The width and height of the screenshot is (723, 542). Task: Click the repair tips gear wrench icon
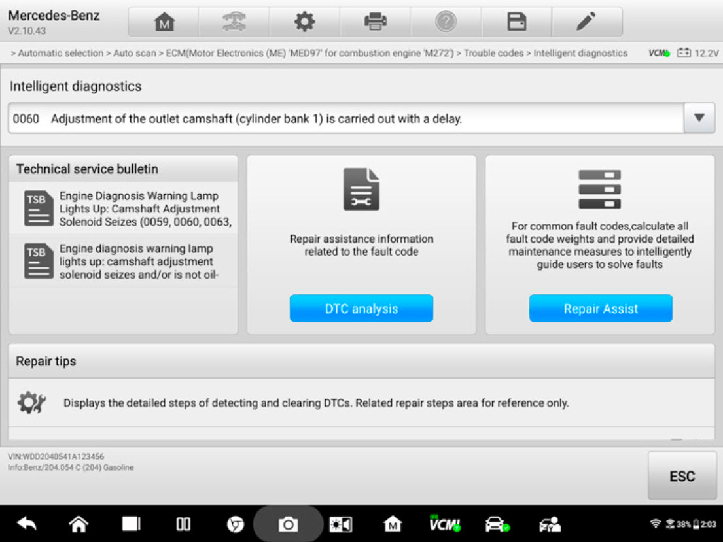pyautogui.click(x=31, y=402)
